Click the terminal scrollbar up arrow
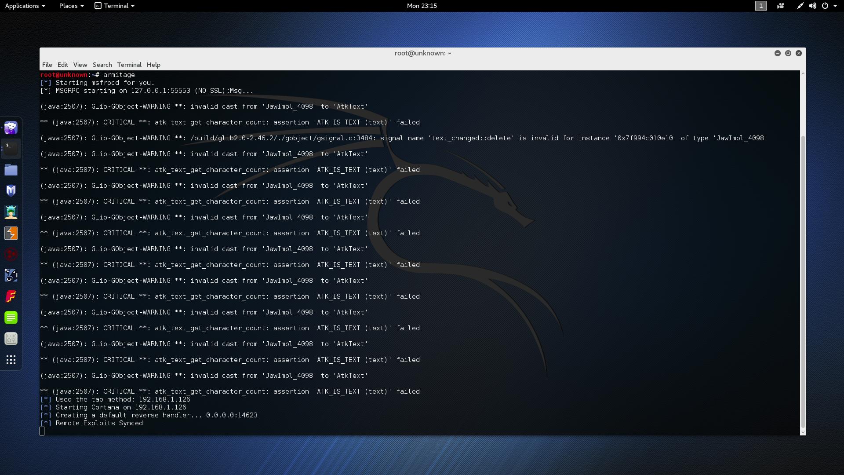The width and height of the screenshot is (844, 475). click(x=803, y=73)
